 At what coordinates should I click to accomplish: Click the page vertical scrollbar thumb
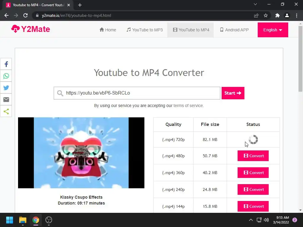300,59
